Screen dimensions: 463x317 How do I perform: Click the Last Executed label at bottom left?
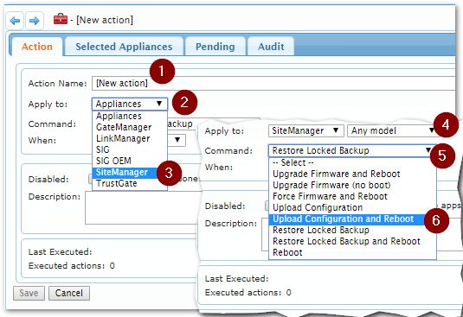60,252
